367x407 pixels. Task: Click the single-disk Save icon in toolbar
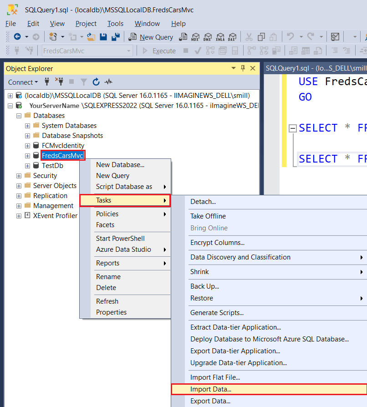103,37
